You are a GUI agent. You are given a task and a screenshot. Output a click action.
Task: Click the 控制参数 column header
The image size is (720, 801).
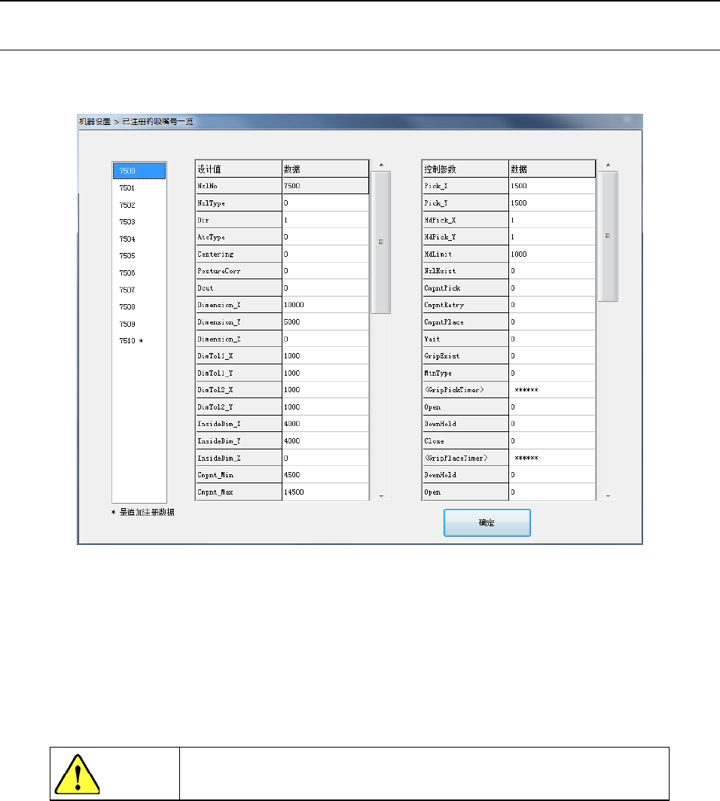(465, 169)
